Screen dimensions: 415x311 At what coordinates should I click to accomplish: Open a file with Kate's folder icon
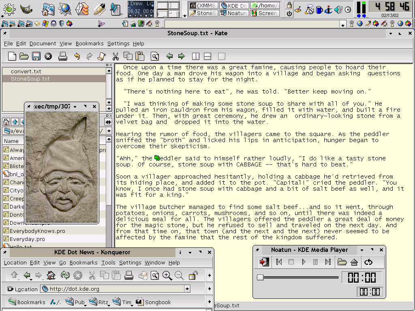click(x=24, y=56)
